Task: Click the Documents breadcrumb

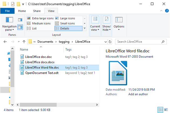Action: tap(45, 42)
